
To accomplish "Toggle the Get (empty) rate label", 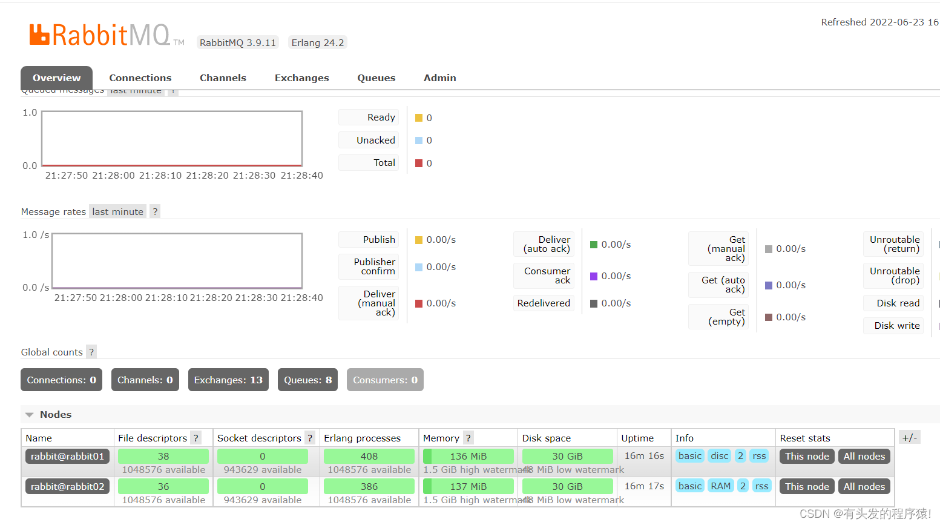I will (x=718, y=317).
